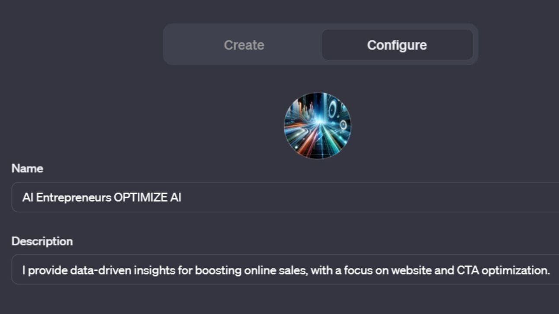
Task: Click the circular GPT profile image
Action: coord(317,126)
